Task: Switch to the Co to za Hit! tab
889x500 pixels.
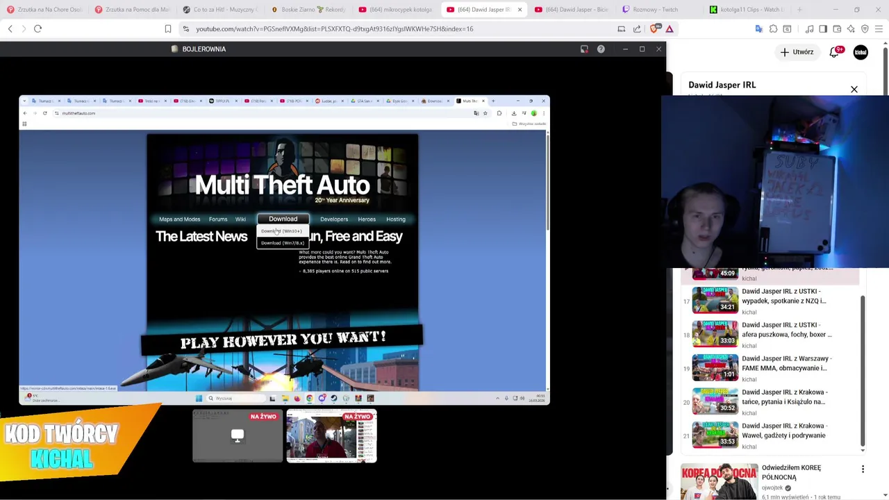Action: point(219,10)
